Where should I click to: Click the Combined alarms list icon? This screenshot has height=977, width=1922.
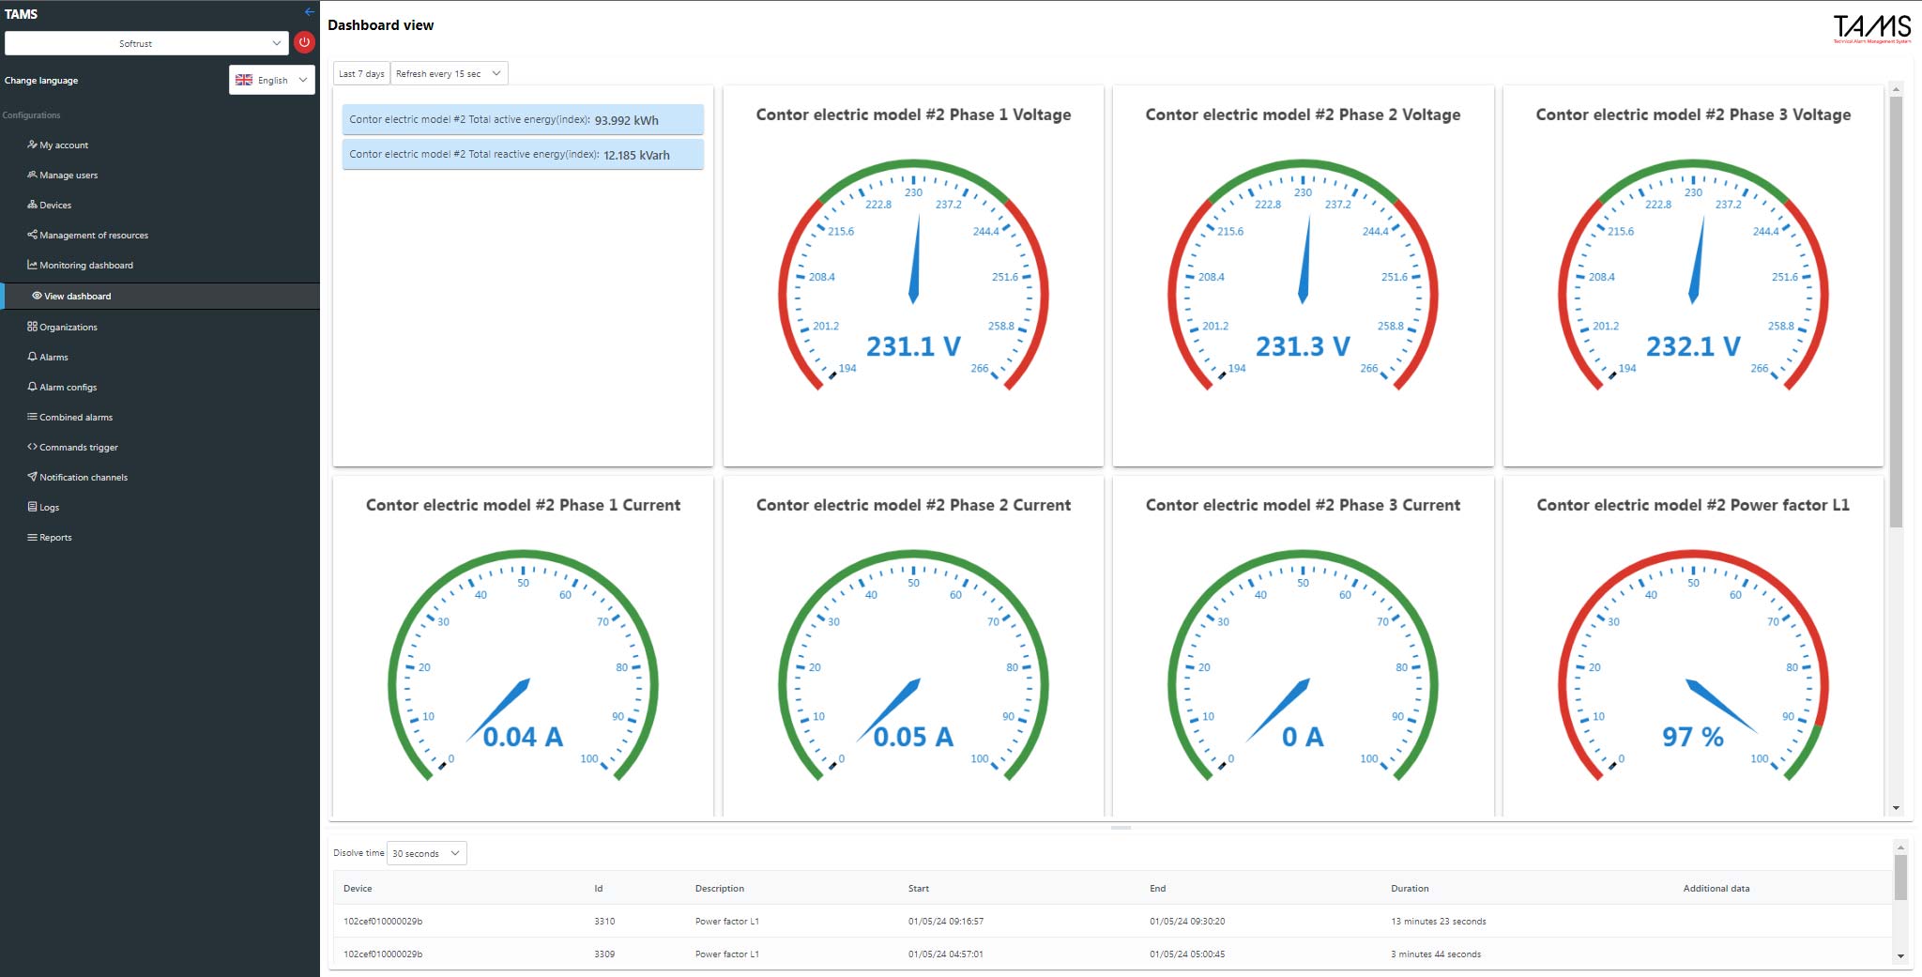pyautogui.click(x=32, y=417)
